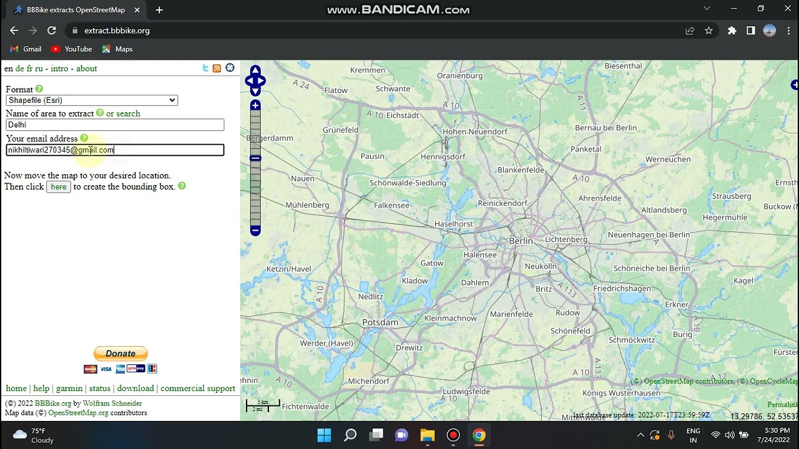The image size is (799, 449).
Task: Close the BBBike extracts tab
Action: coord(137,10)
